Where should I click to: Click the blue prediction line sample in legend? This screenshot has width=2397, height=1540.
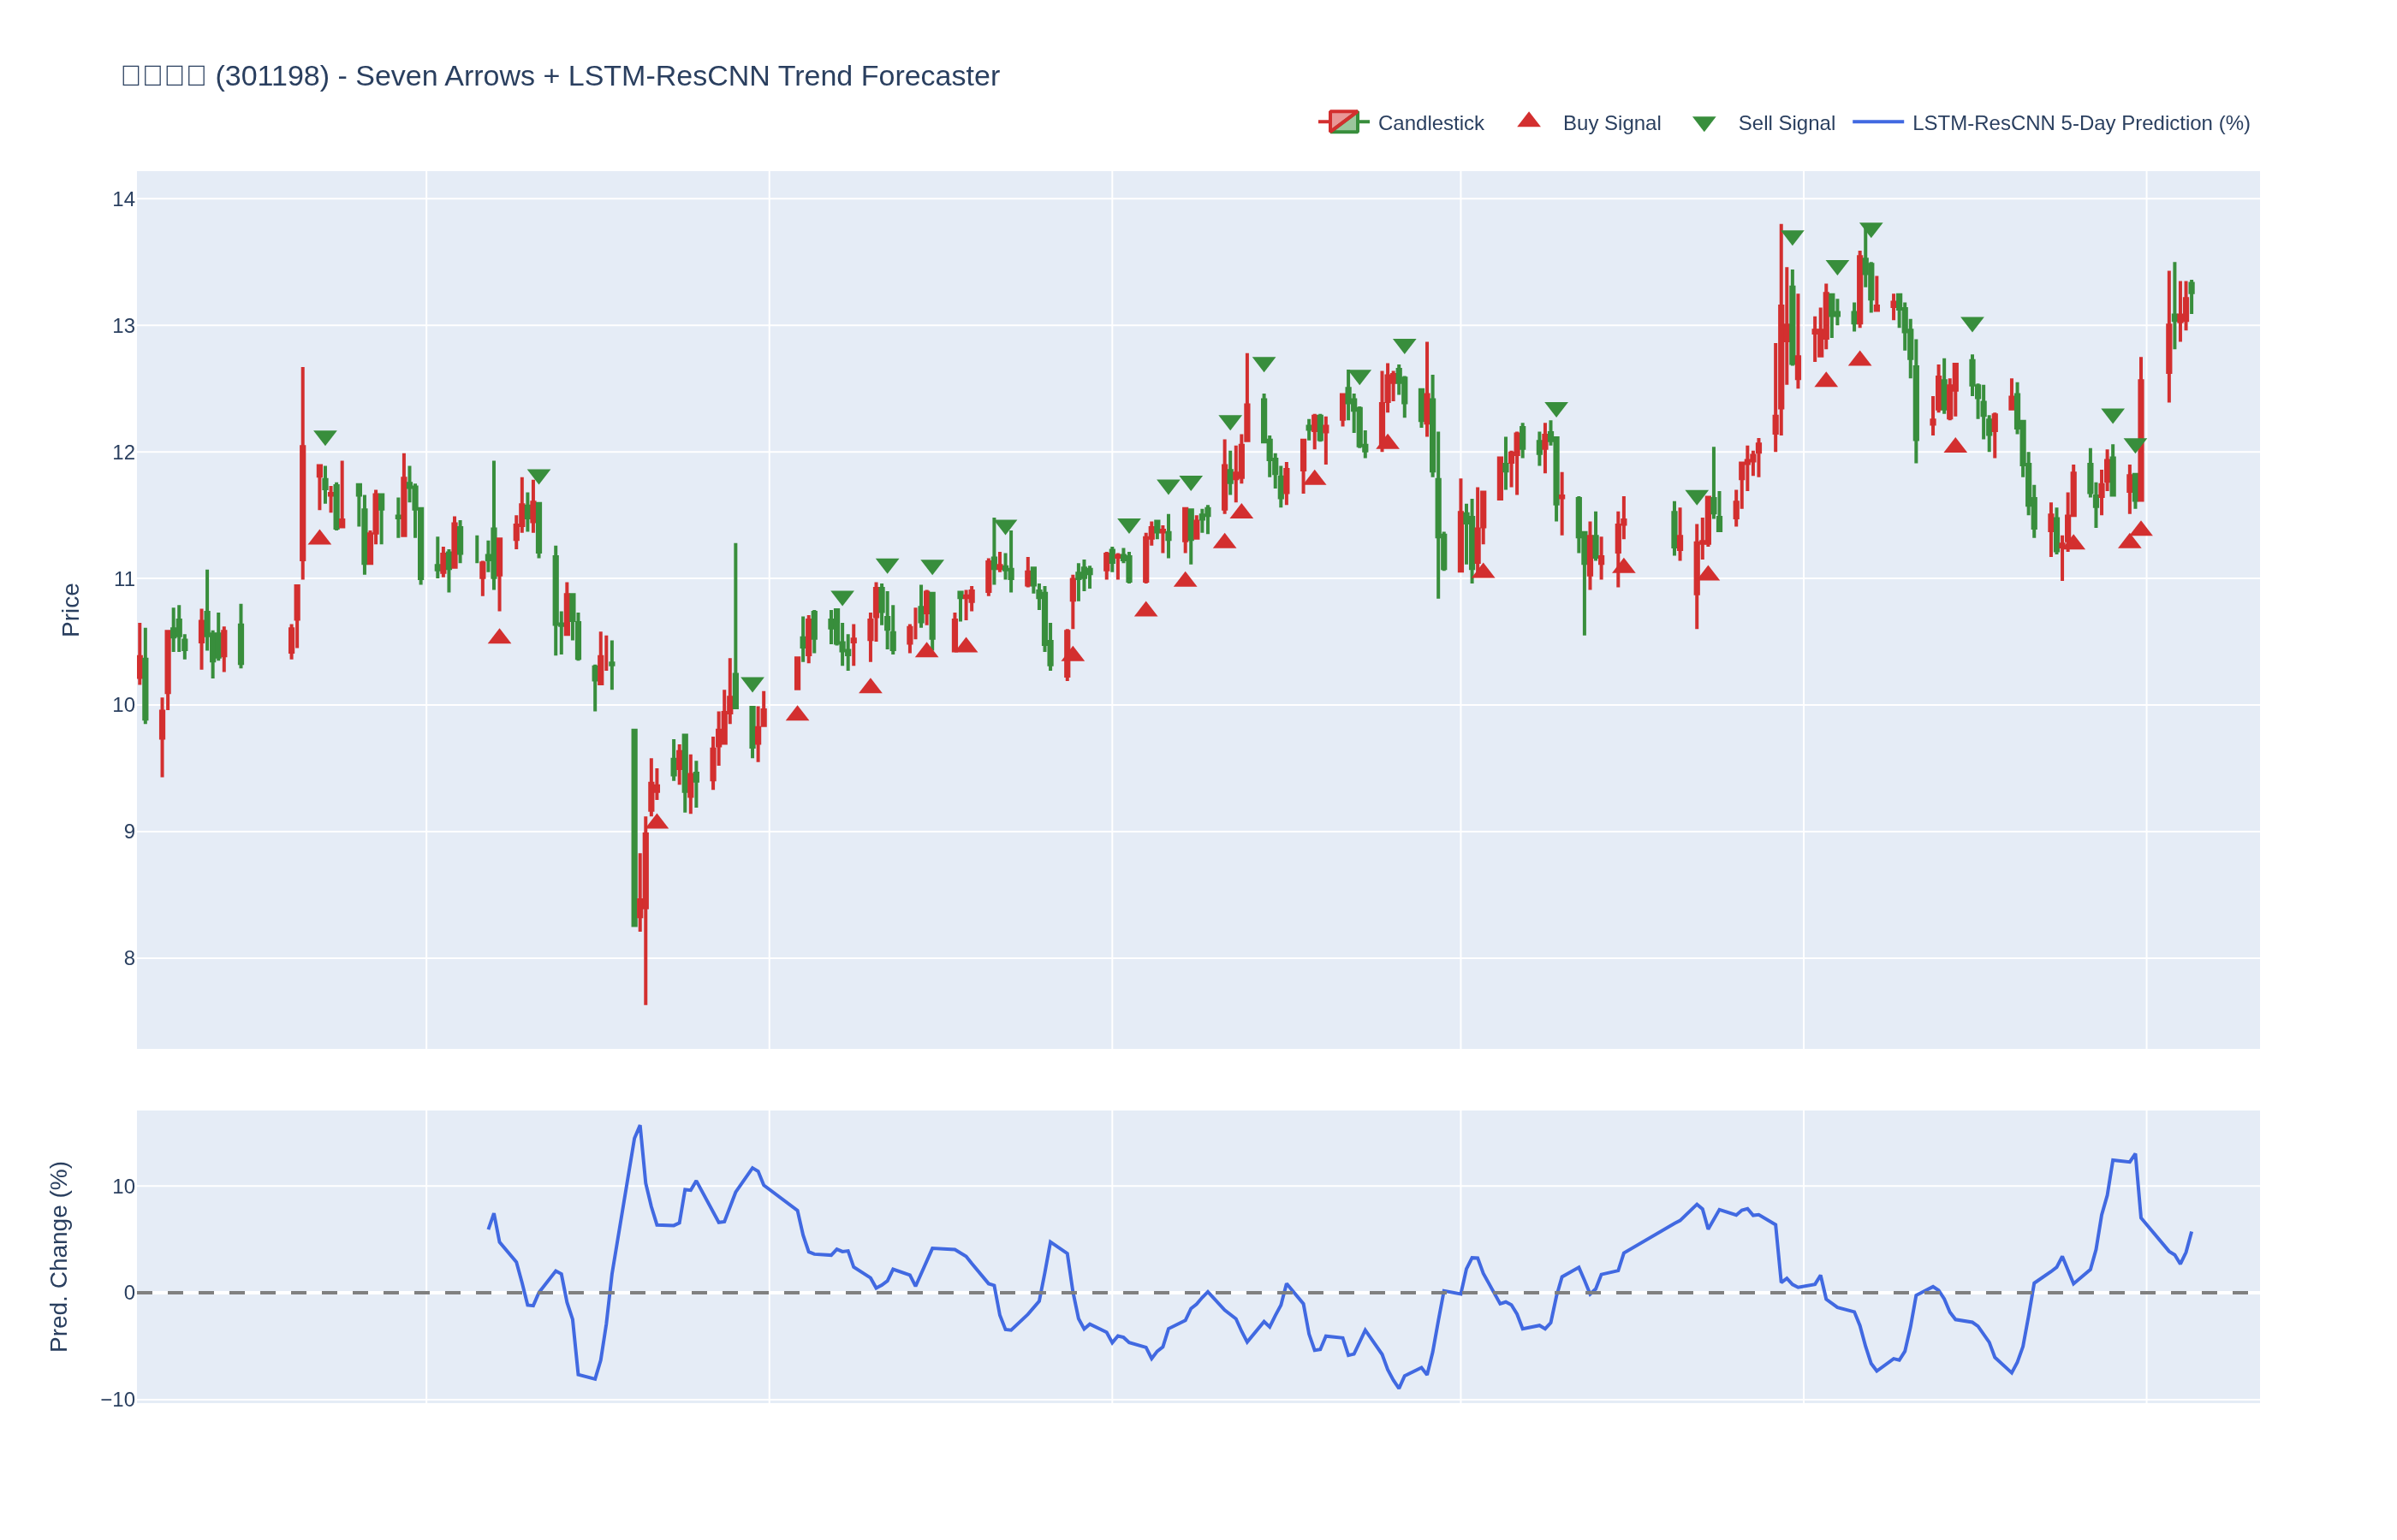(1877, 122)
